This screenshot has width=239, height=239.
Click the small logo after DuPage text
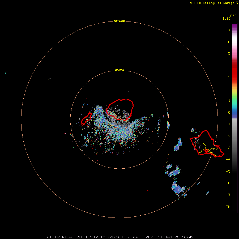[237, 3]
